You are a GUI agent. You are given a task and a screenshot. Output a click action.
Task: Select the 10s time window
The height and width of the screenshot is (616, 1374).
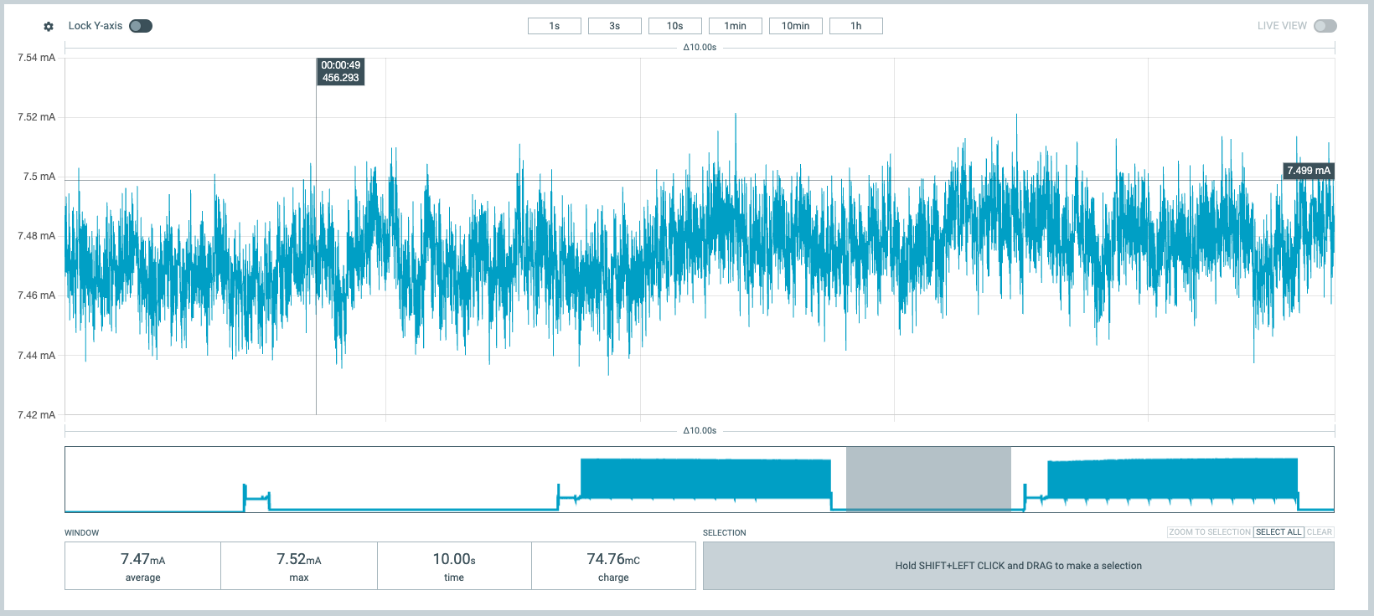coord(675,26)
